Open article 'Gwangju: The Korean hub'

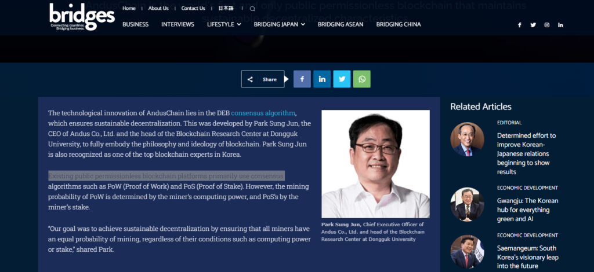click(x=528, y=209)
